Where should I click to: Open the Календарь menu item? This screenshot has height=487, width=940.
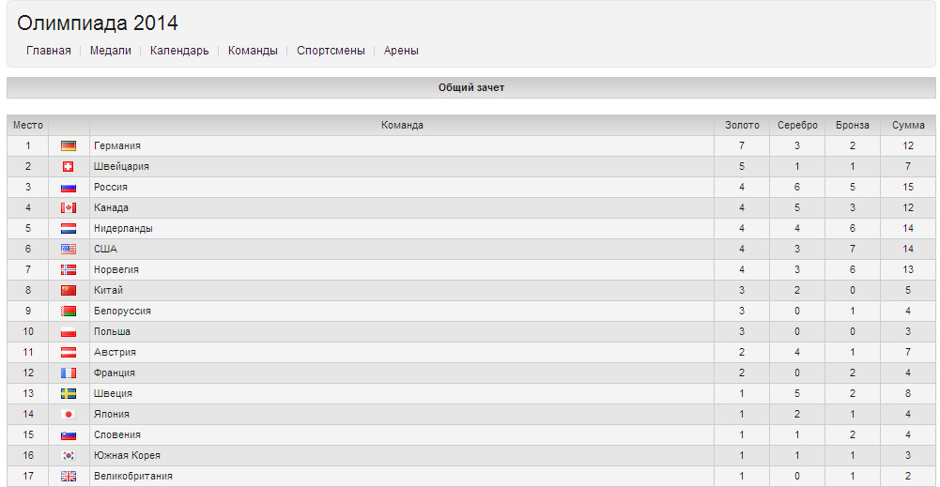click(179, 51)
